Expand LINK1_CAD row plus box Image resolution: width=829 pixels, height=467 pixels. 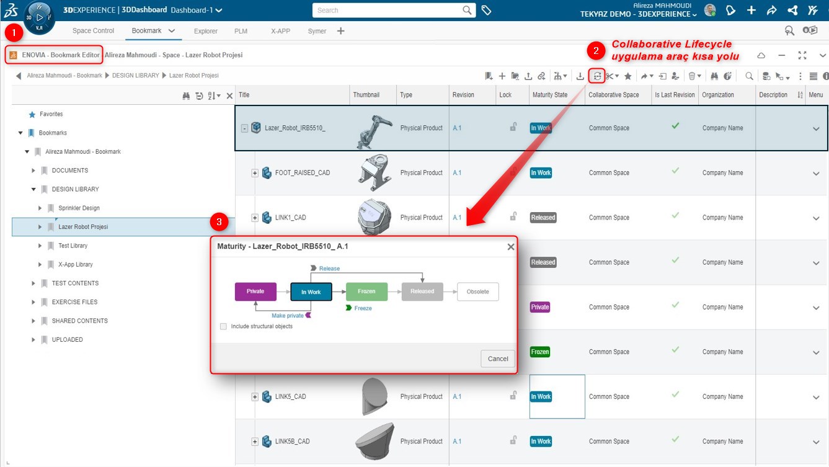255,218
